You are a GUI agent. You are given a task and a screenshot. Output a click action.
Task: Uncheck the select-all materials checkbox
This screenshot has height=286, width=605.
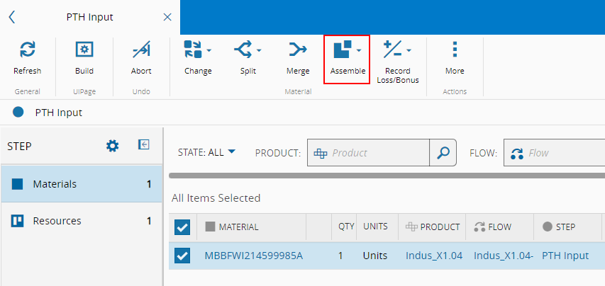182,227
